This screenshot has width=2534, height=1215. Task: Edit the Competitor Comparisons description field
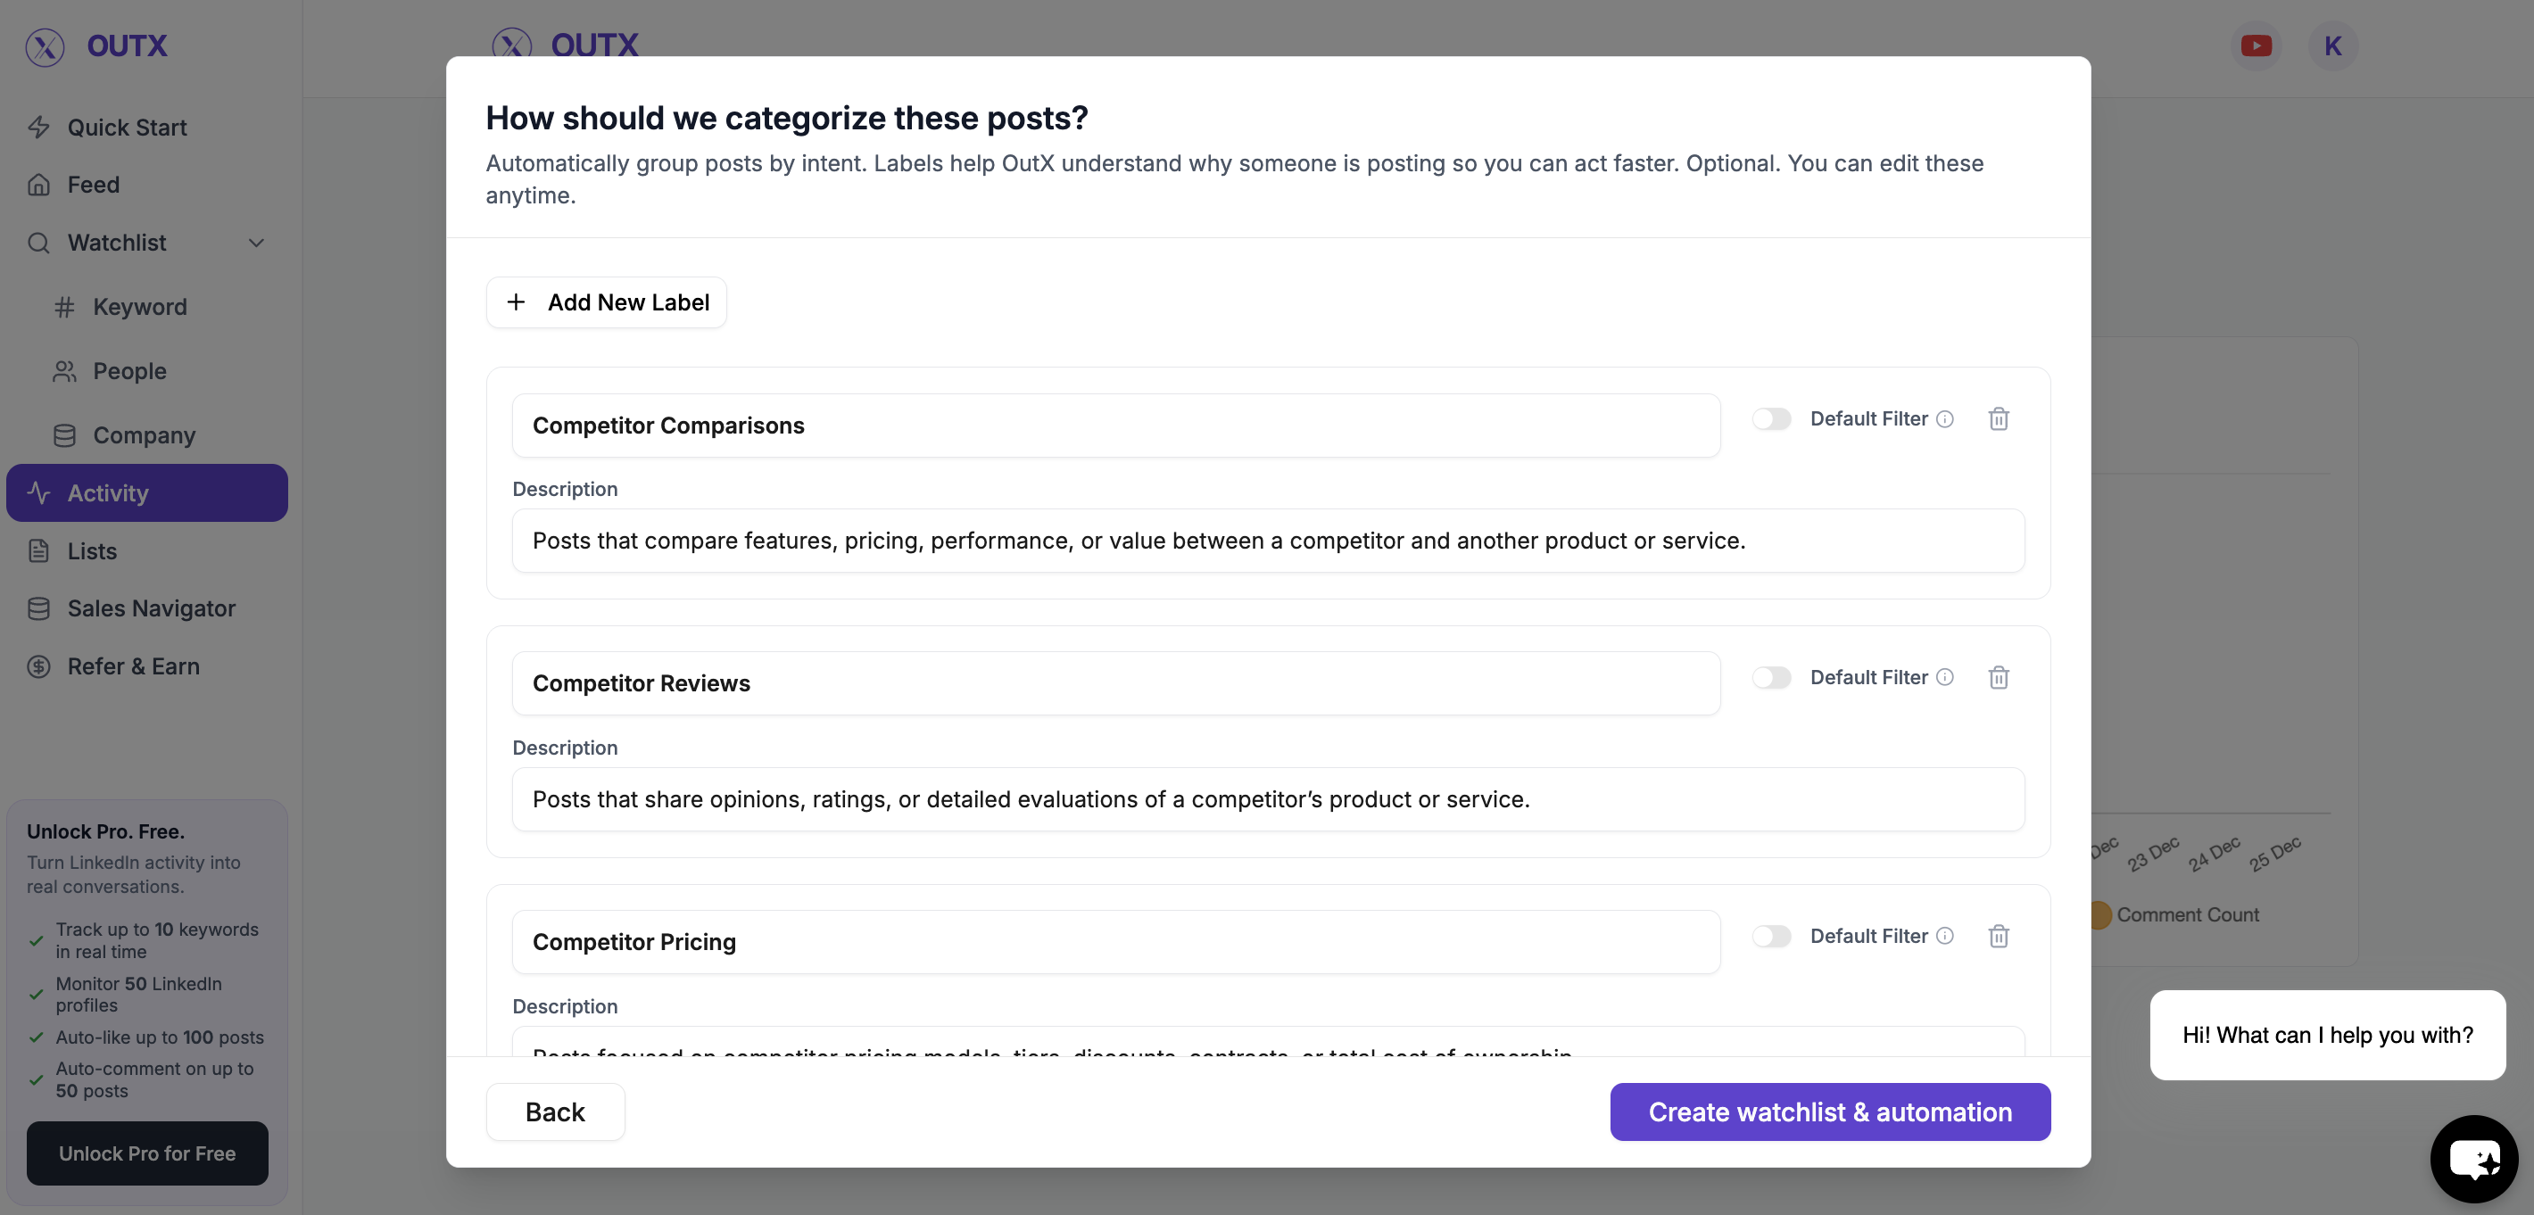(1267, 541)
